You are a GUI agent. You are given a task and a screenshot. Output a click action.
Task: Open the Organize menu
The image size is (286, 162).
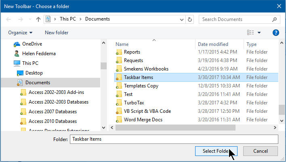[x=20, y=33]
